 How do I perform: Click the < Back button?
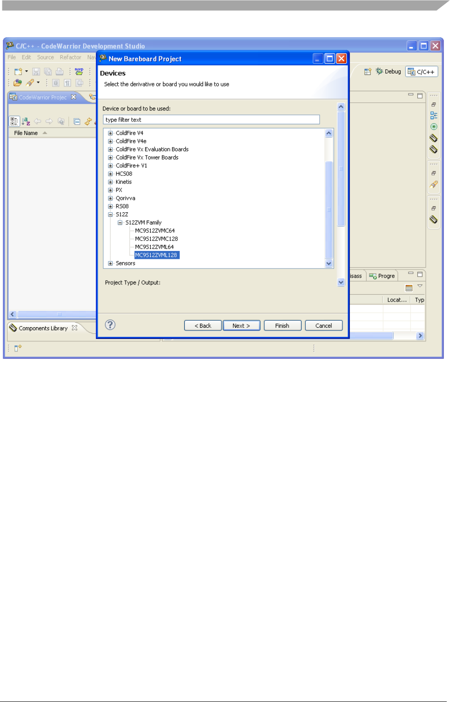(x=203, y=325)
